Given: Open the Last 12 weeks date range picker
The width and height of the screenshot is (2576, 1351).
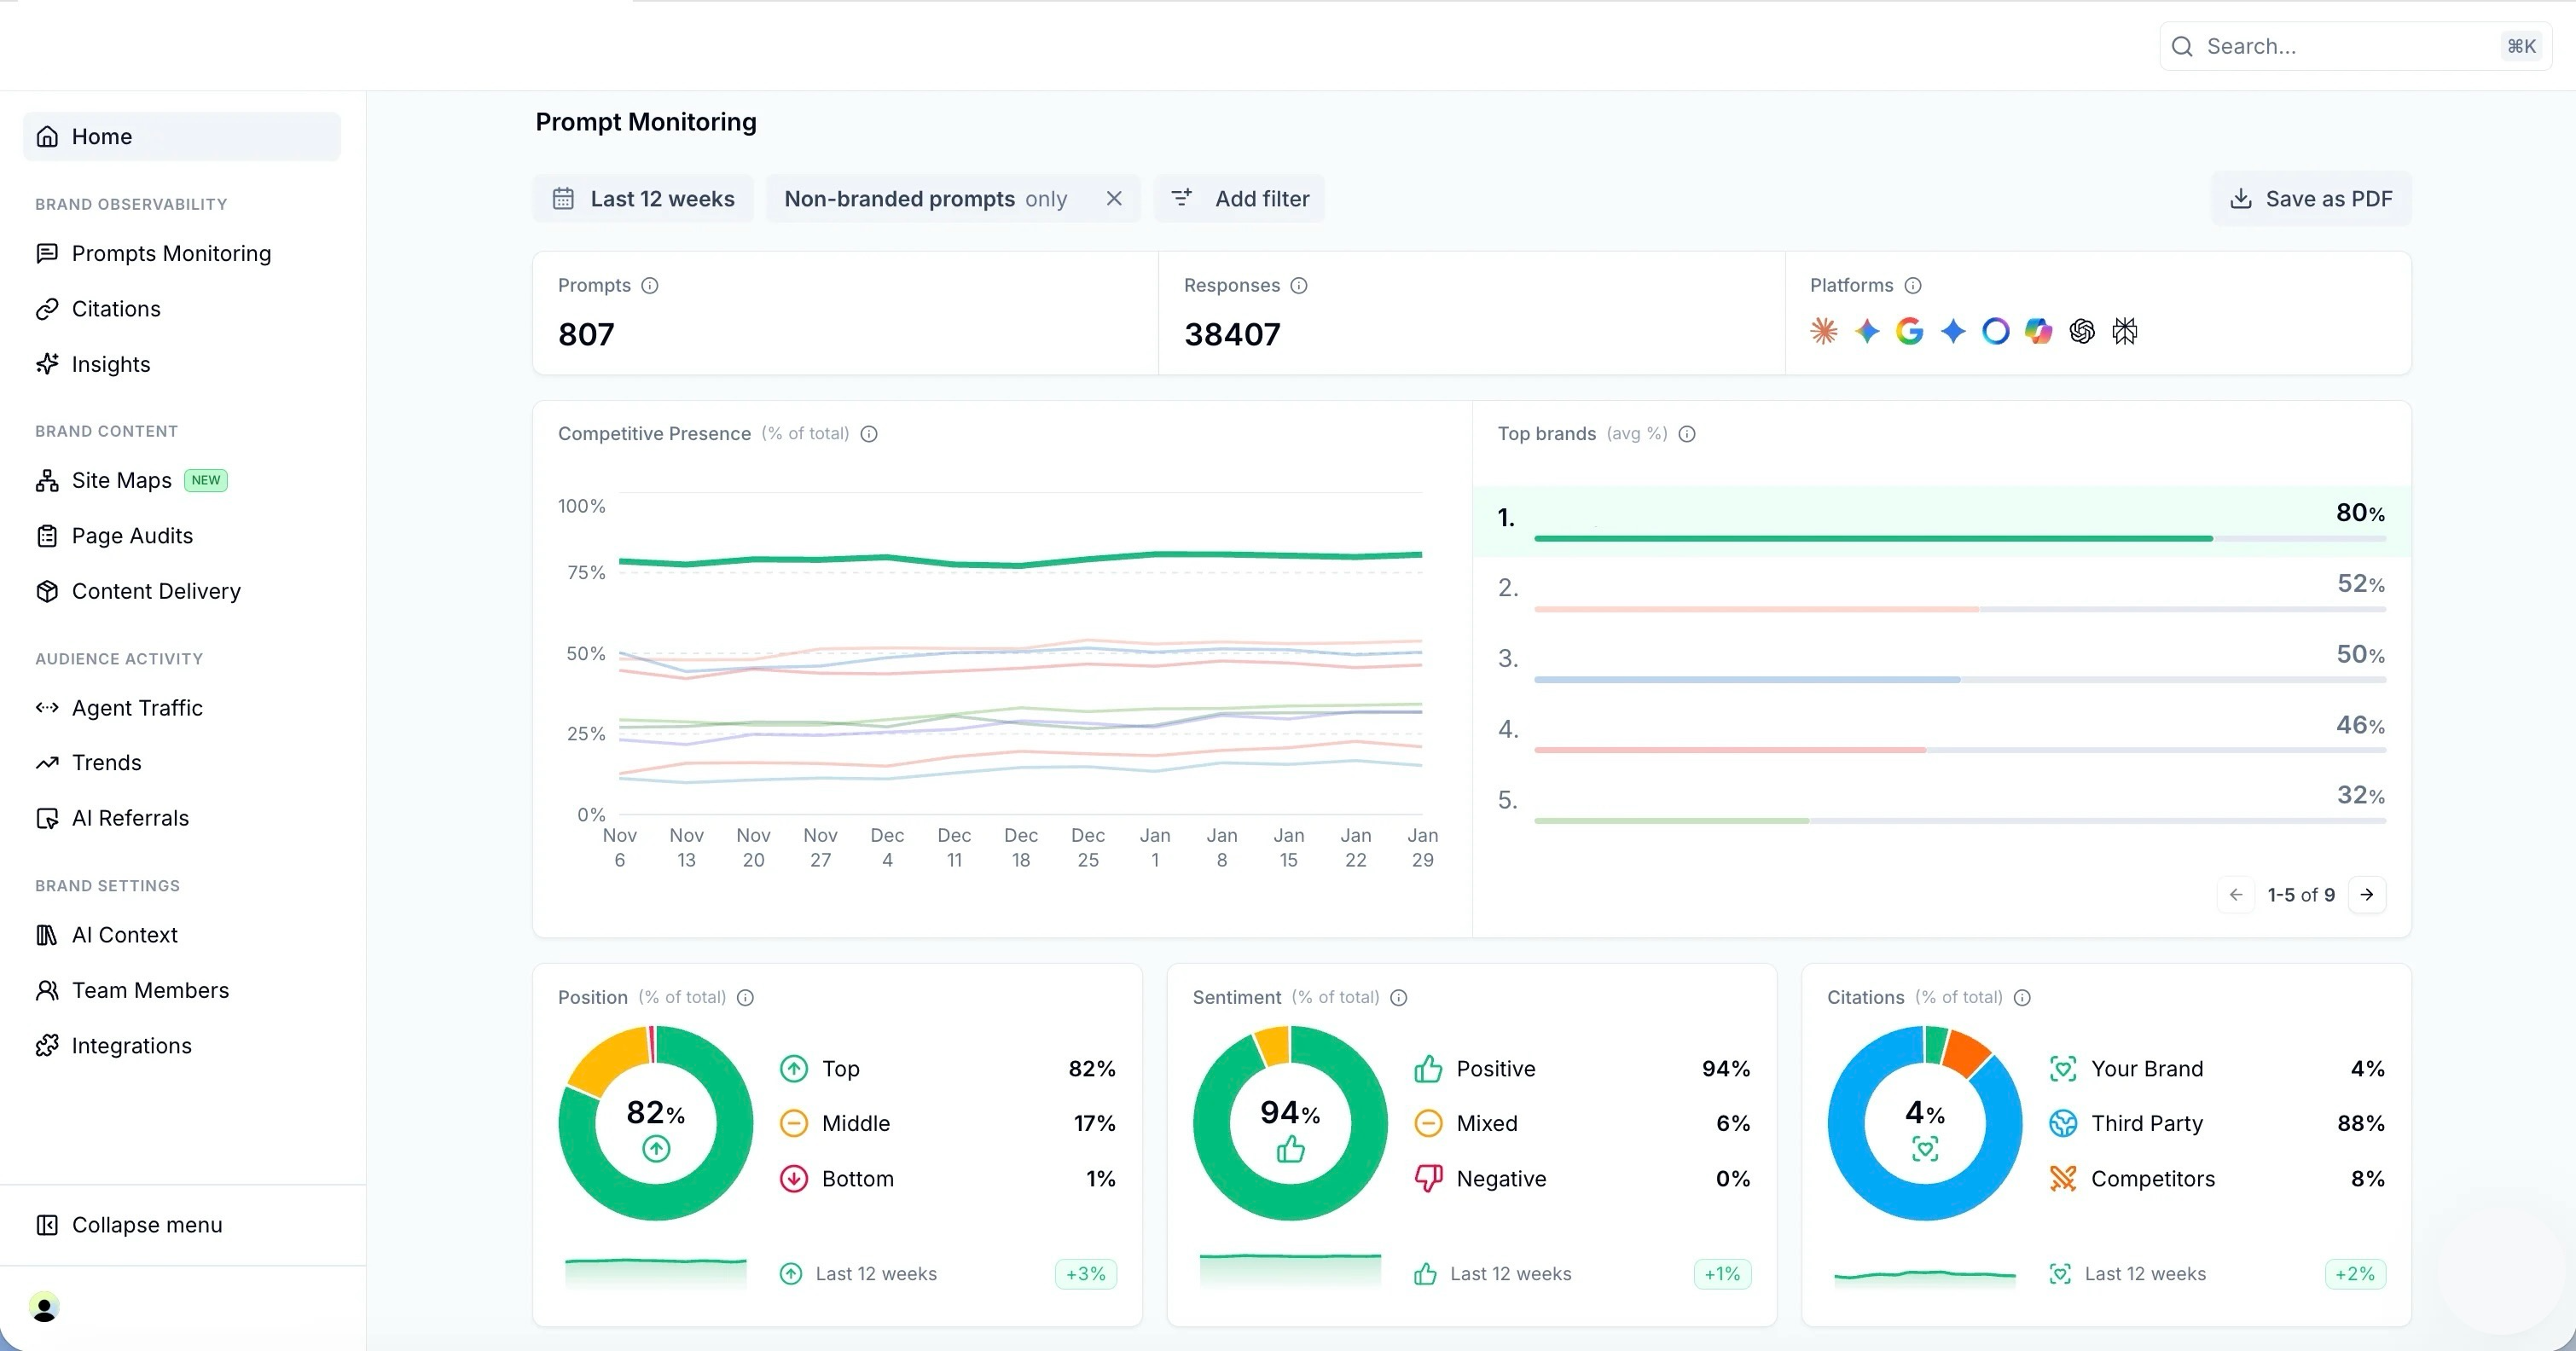Looking at the screenshot, I should click(x=643, y=199).
